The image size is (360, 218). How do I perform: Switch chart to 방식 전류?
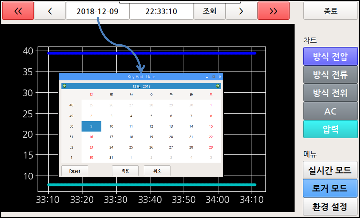[x=330, y=75]
